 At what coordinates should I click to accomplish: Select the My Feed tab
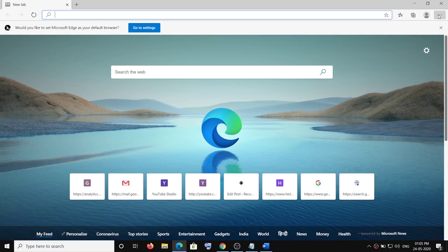tap(44, 234)
